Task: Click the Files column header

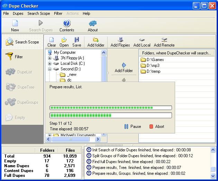Action: 70,150
